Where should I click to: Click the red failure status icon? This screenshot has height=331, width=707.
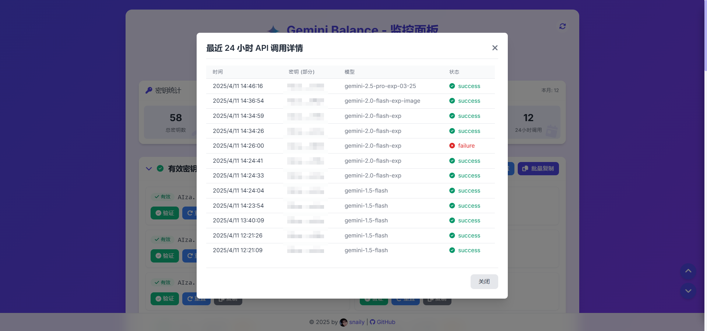pyautogui.click(x=452, y=146)
